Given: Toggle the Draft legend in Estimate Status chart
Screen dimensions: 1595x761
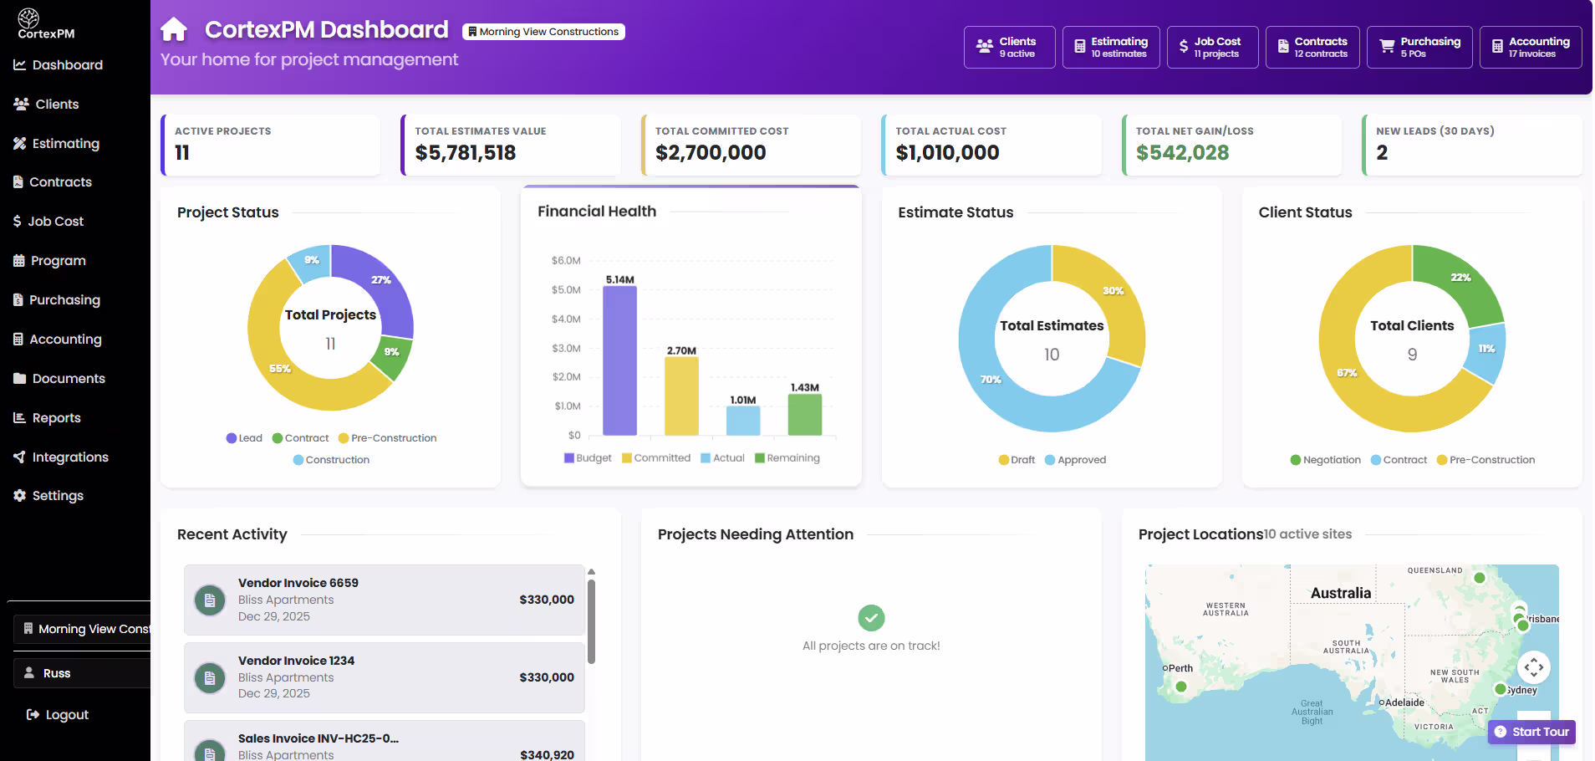Looking at the screenshot, I should (x=1015, y=460).
